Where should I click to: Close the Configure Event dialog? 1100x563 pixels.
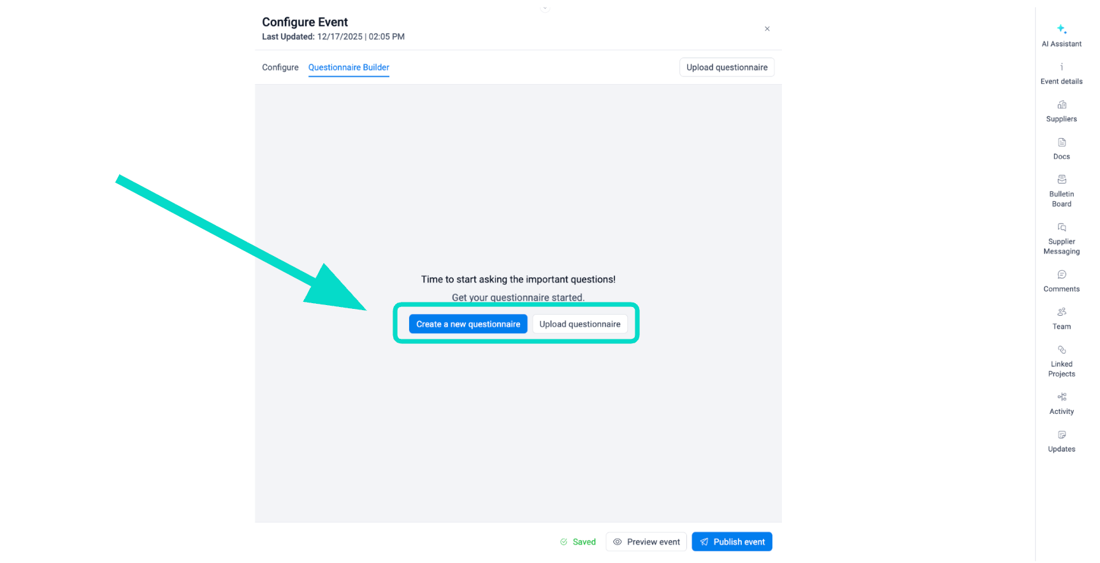point(767,29)
